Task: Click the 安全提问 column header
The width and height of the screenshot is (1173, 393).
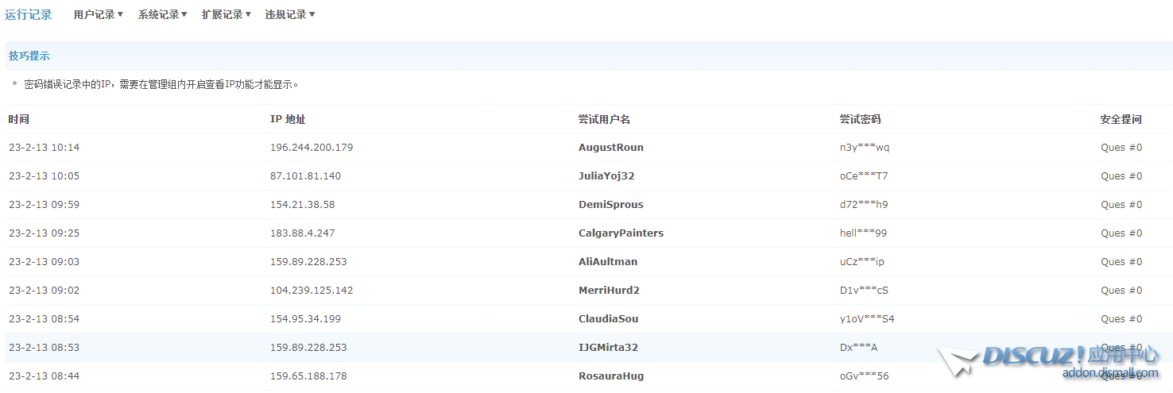Action: click(1121, 119)
